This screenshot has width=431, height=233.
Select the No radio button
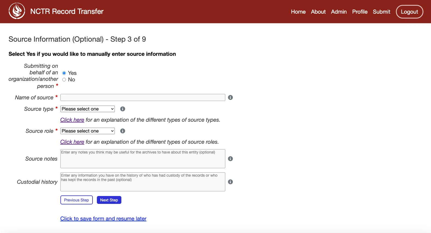coord(64,80)
